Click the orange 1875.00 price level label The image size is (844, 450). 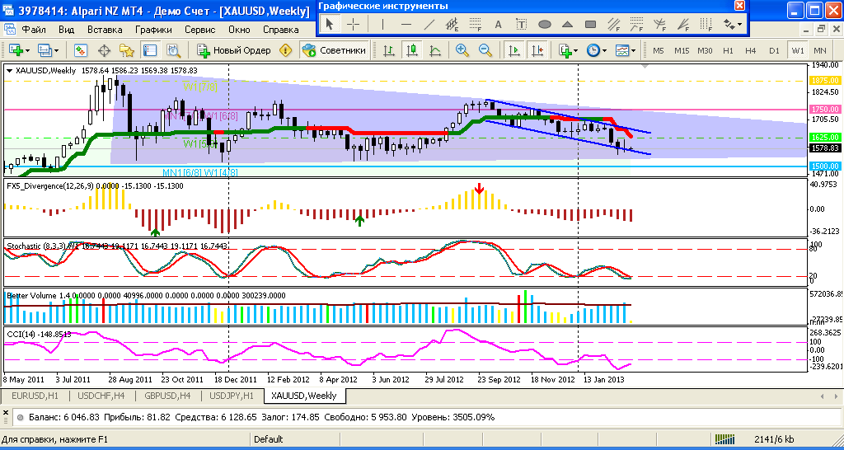(824, 81)
